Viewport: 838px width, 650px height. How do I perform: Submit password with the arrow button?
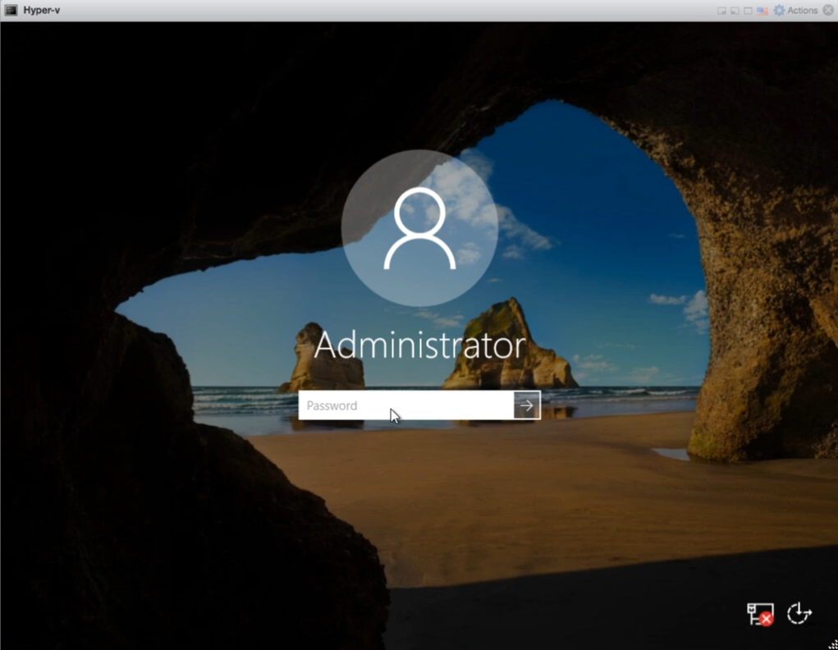(x=527, y=405)
